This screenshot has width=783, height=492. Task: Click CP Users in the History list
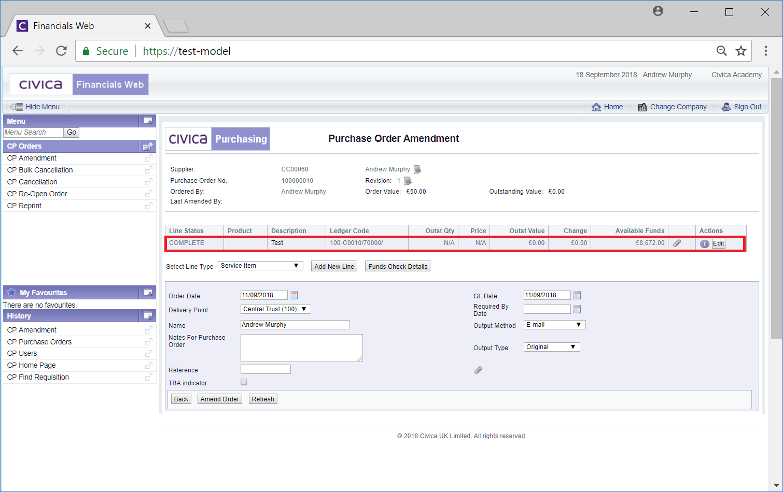22,353
